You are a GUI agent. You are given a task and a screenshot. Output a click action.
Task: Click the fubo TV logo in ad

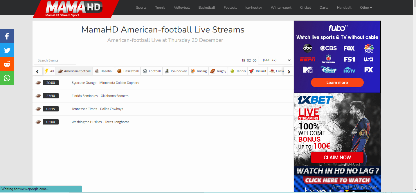tap(338, 28)
